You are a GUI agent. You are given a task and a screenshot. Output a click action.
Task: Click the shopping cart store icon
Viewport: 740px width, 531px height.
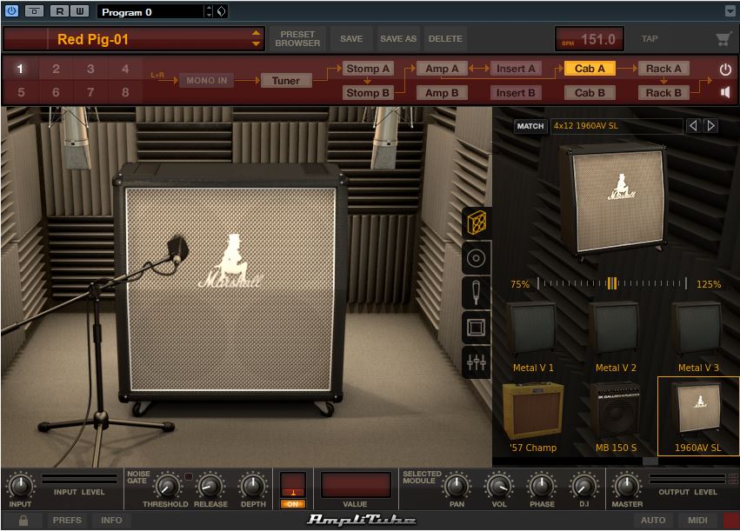pos(723,39)
